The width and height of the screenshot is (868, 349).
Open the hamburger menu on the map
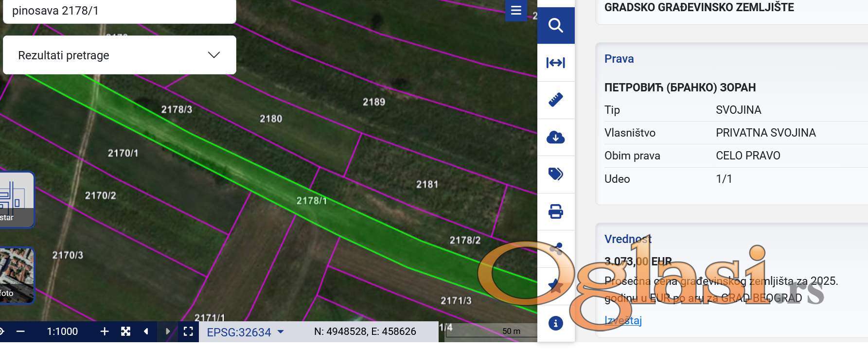(516, 10)
